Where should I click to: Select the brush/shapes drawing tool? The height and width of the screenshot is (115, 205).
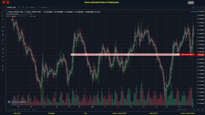coord(3,19)
